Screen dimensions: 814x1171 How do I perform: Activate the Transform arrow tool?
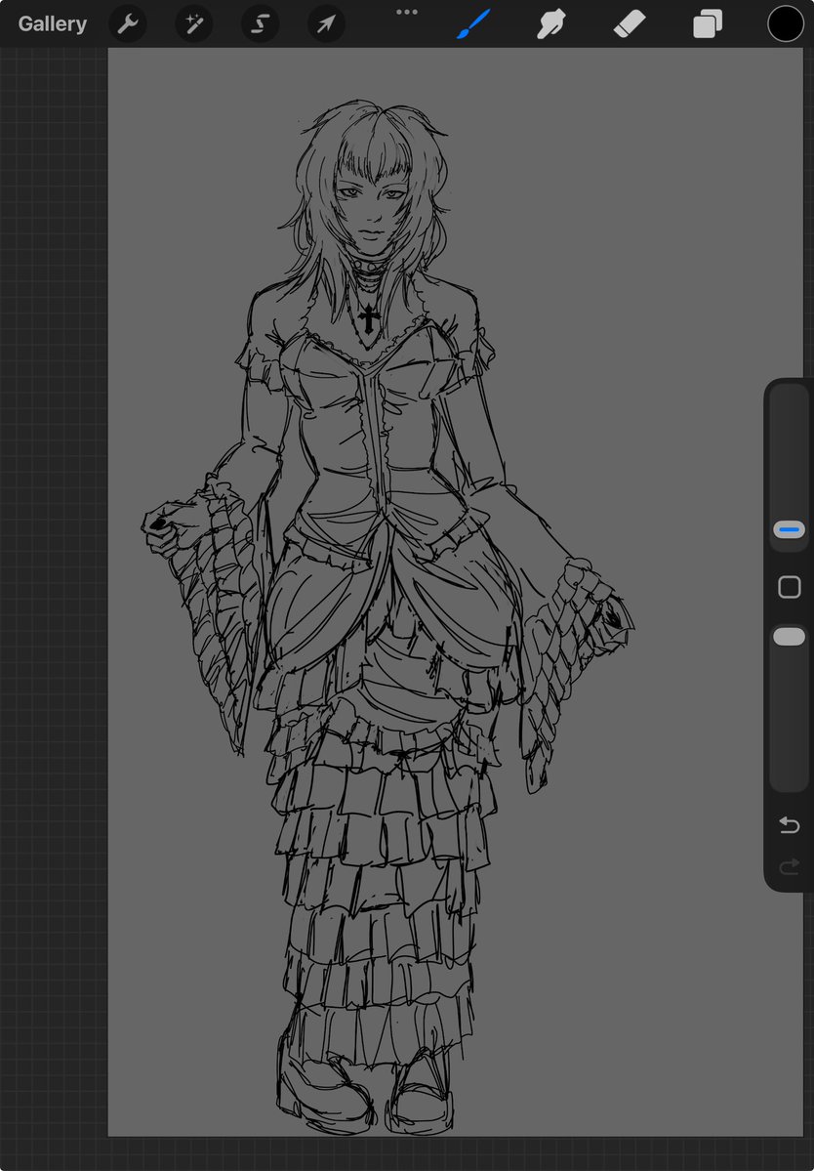click(326, 24)
